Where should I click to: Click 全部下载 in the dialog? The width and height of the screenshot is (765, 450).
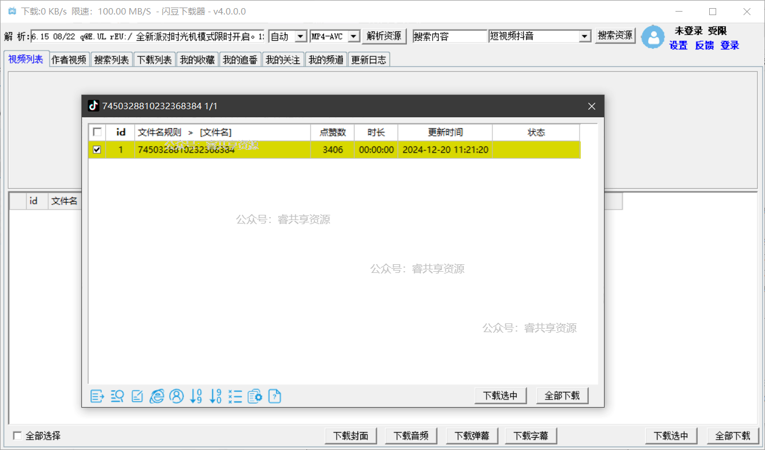point(562,396)
